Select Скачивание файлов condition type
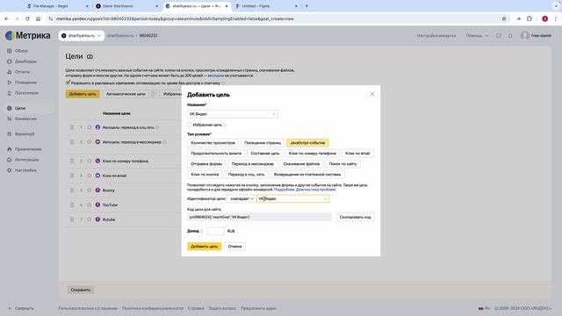 [x=301, y=164]
